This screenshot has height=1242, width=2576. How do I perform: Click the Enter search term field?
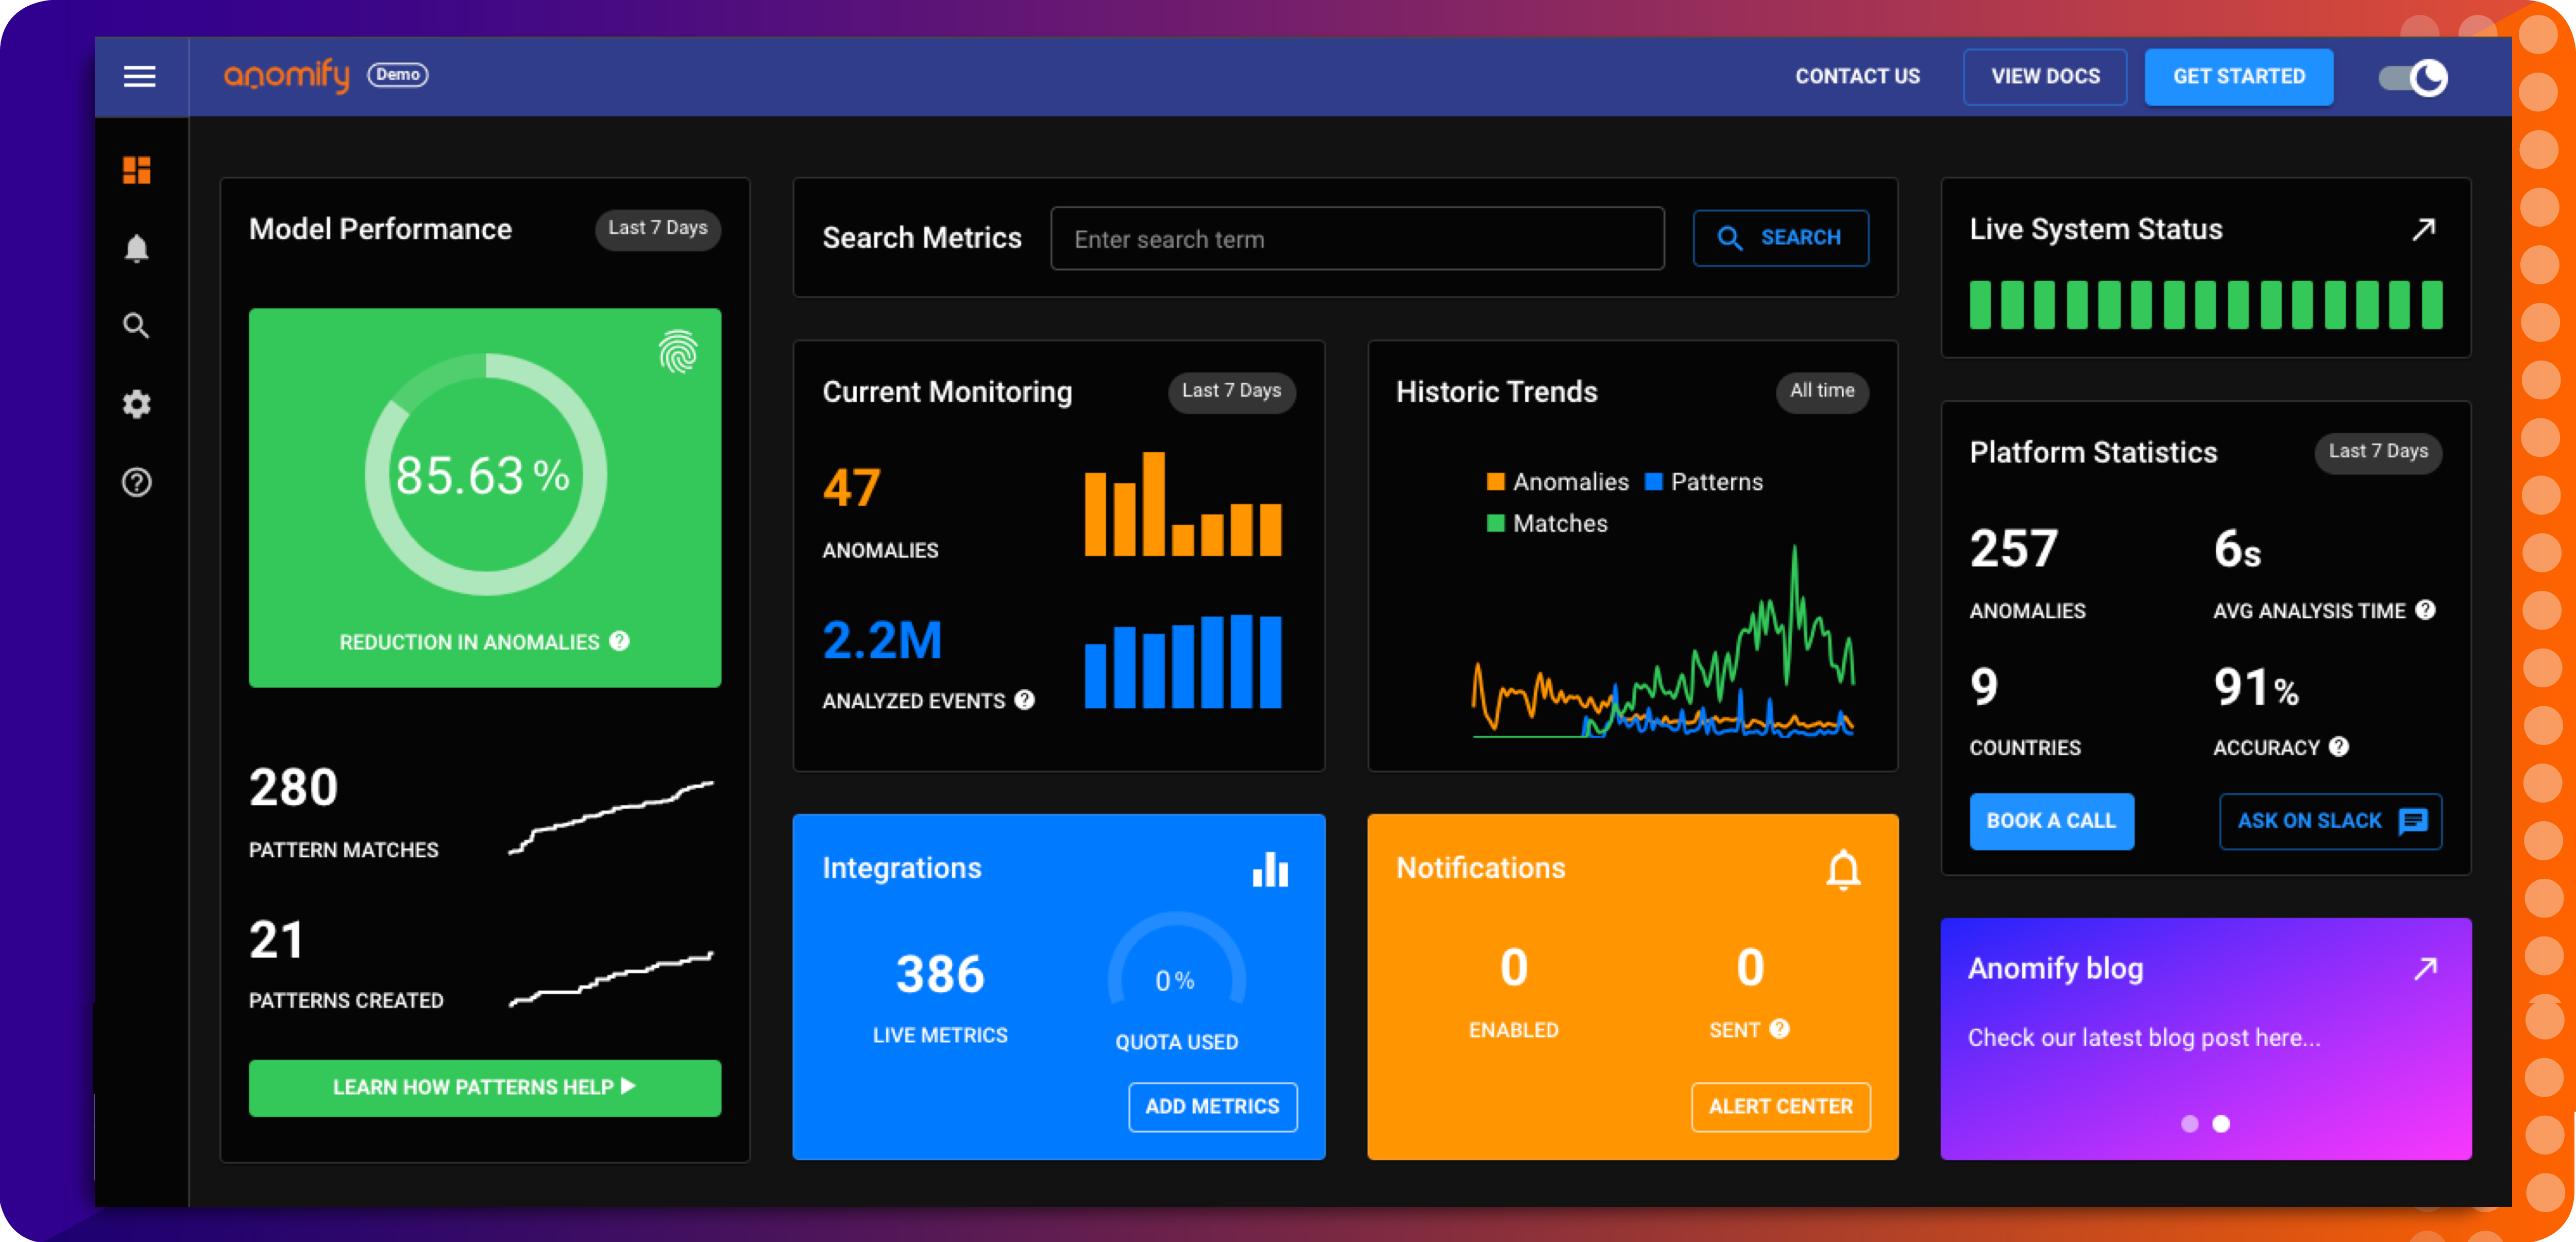tap(1357, 239)
